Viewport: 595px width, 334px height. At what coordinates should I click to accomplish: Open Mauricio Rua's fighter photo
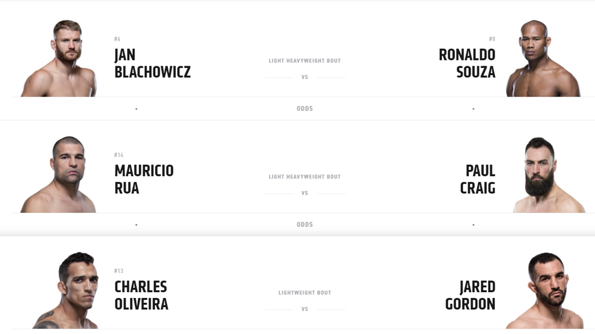(59, 174)
